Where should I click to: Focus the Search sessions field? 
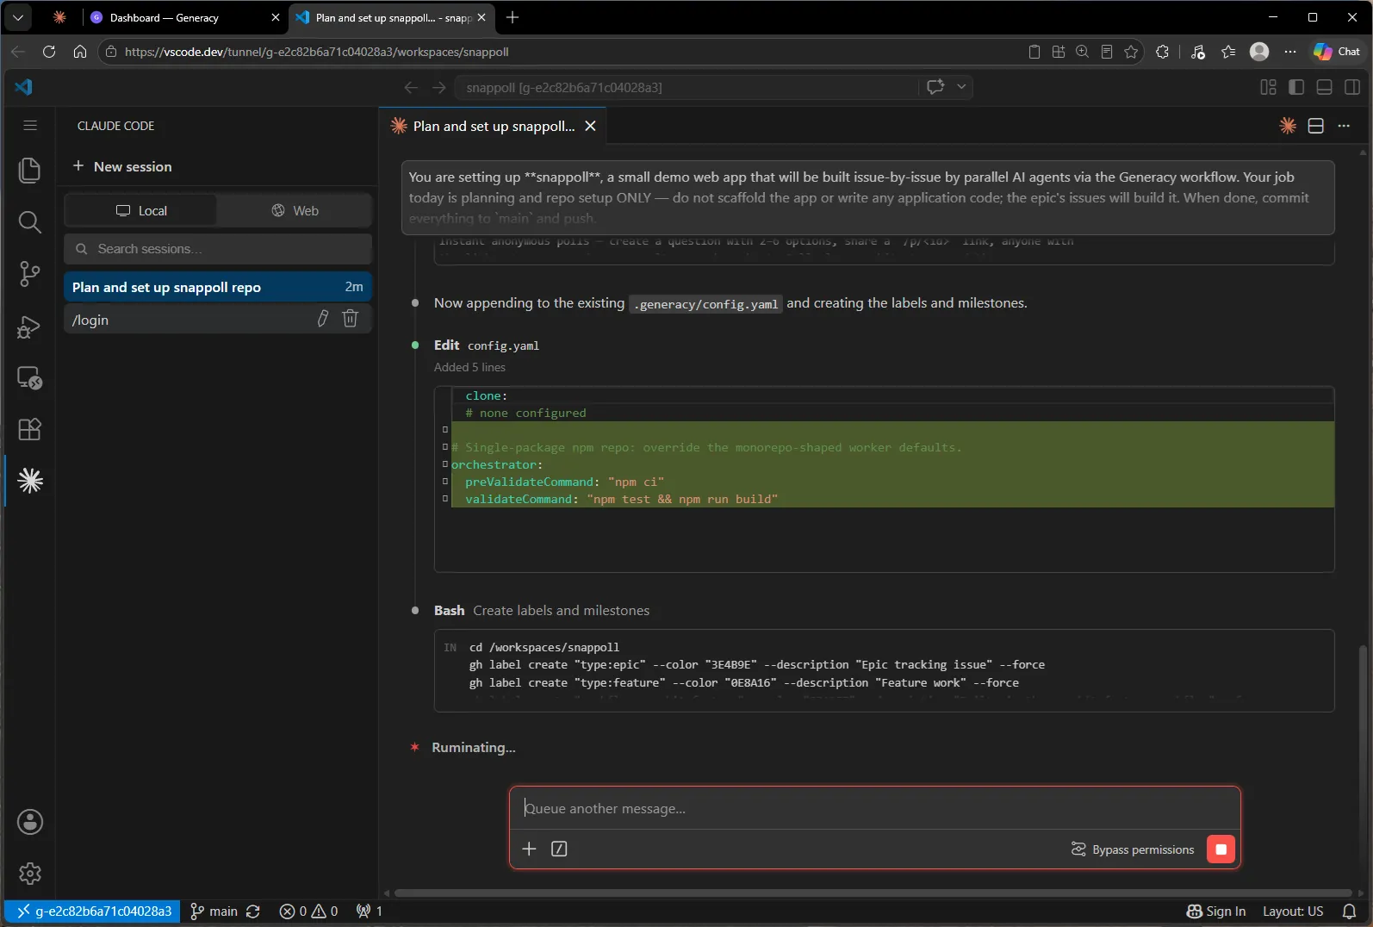click(218, 249)
